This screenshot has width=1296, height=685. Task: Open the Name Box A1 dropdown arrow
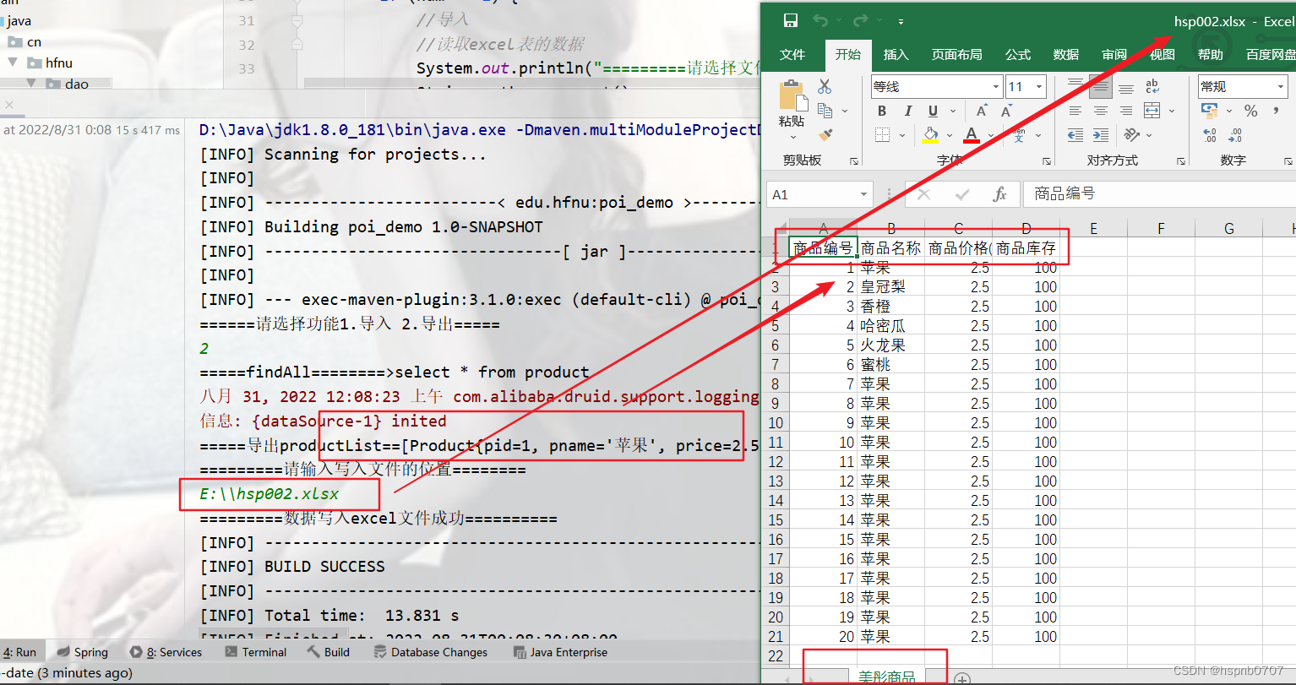[863, 194]
